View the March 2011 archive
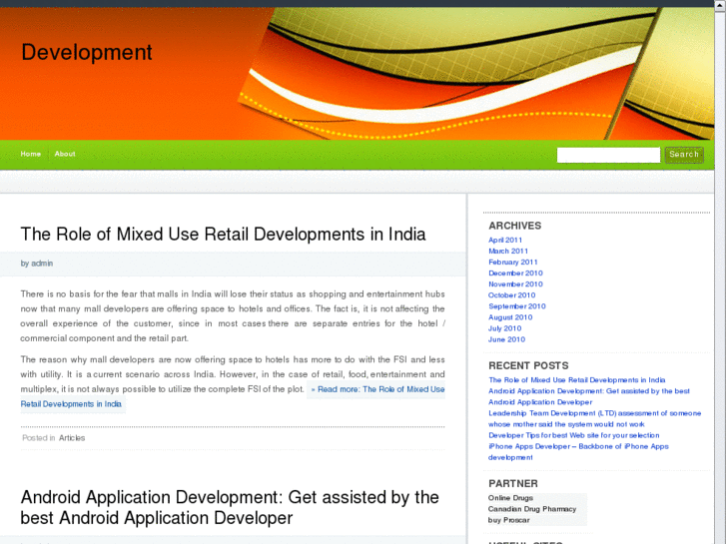The height and width of the screenshot is (544, 726). click(x=508, y=252)
